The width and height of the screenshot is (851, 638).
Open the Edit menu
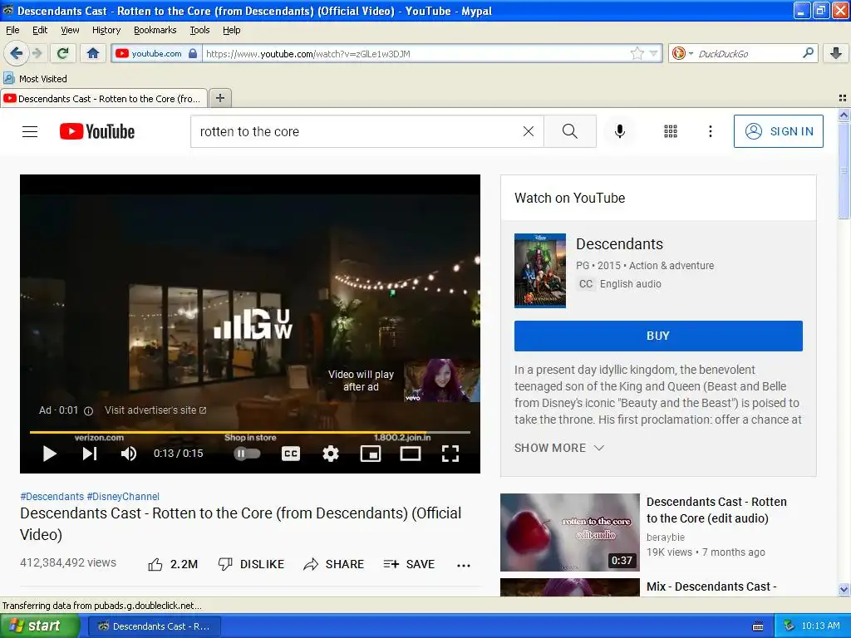click(40, 30)
